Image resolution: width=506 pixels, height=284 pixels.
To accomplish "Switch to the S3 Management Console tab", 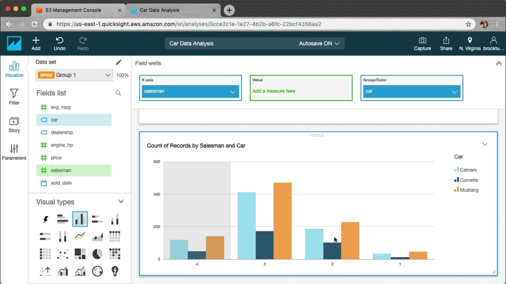I will point(73,10).
